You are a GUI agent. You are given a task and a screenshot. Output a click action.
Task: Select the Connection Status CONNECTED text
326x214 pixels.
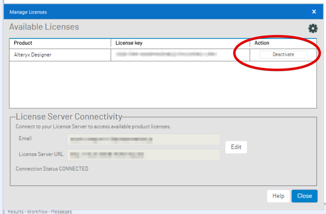[x=52, y=169]
